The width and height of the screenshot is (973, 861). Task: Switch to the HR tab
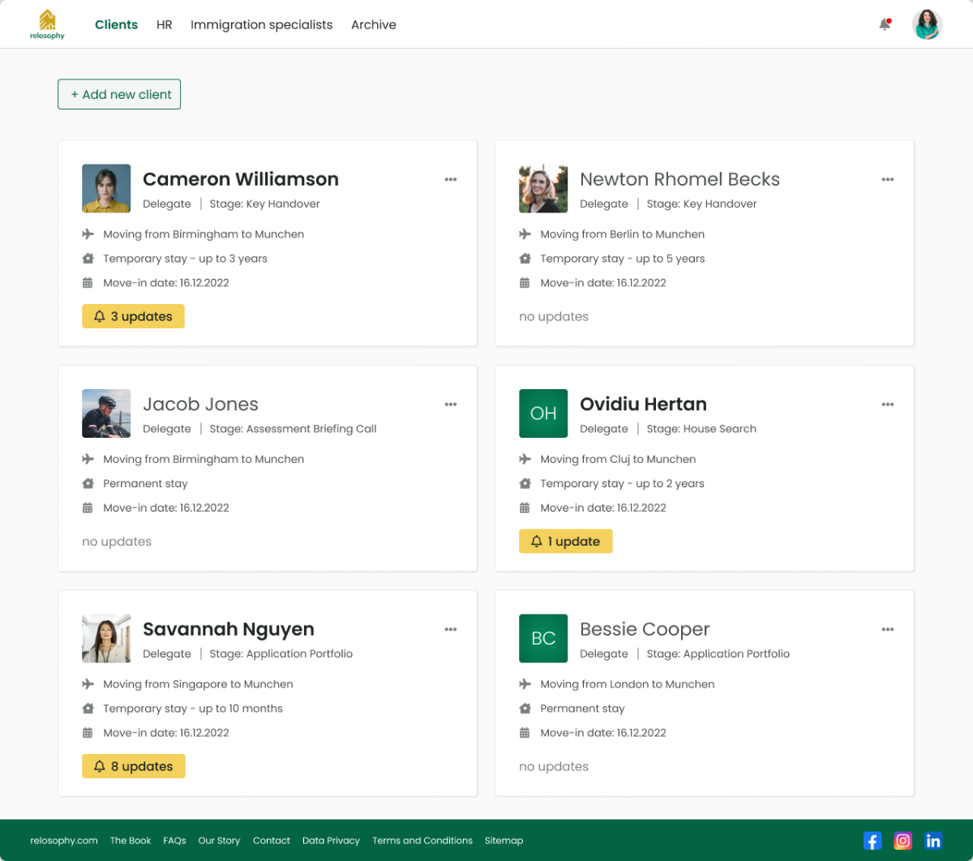click(165, 24)
